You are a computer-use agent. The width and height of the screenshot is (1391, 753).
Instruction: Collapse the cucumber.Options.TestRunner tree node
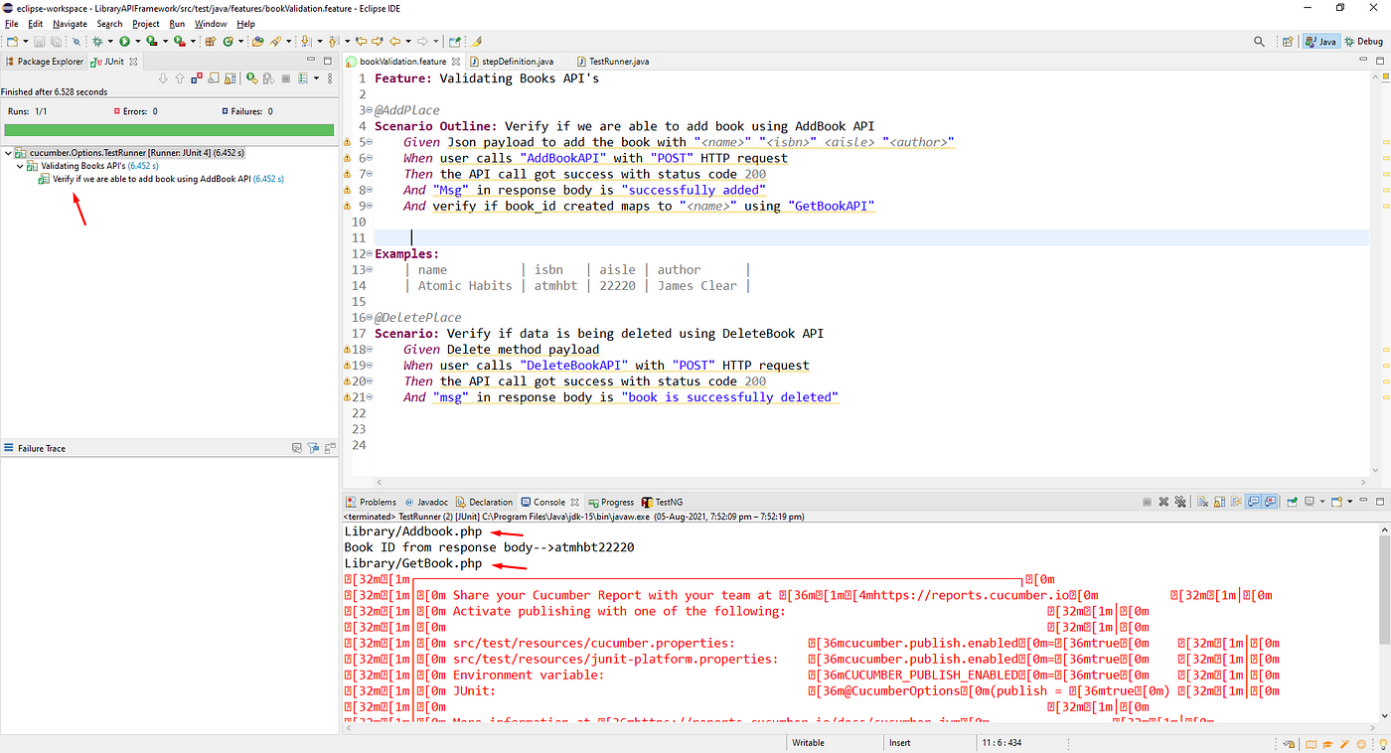click(8, 153)
